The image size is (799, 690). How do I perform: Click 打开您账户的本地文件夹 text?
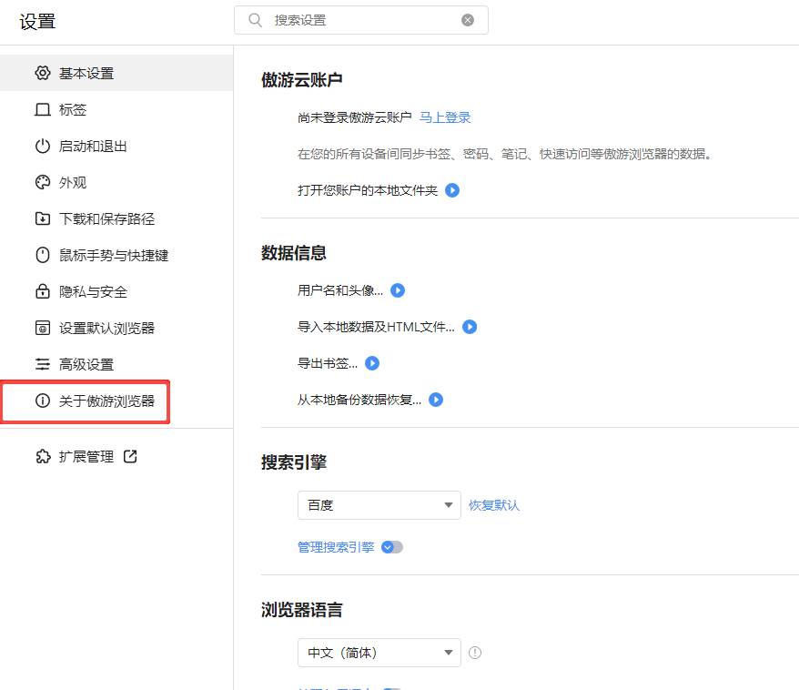(368, 190)
